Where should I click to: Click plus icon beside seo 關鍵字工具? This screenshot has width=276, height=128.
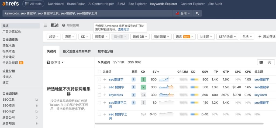105,114
